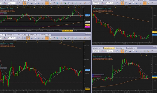The width and height of the screenshot is (157, 93).
Task: Toggle the highlighted cursor mode button in the GBP/USD window
Action: coord(145,3)
